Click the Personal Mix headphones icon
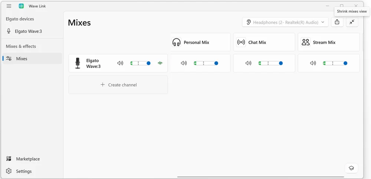This screenshot has width=371, height=179. click(176, 43)
